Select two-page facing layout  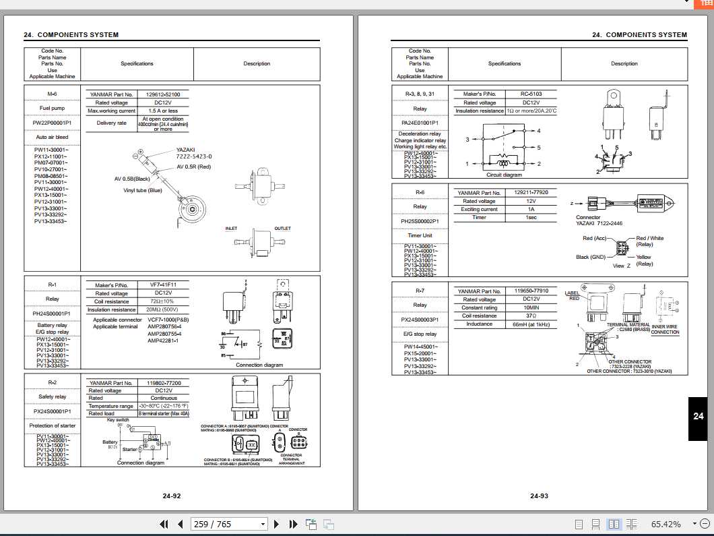[x=614, y=525]
